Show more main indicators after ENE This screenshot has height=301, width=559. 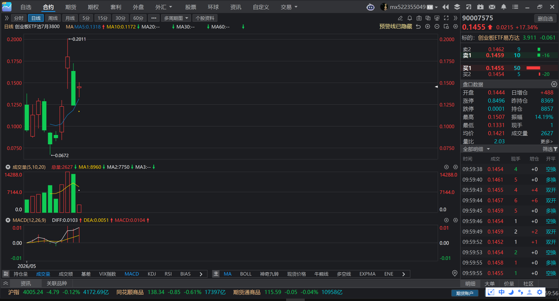403,274
